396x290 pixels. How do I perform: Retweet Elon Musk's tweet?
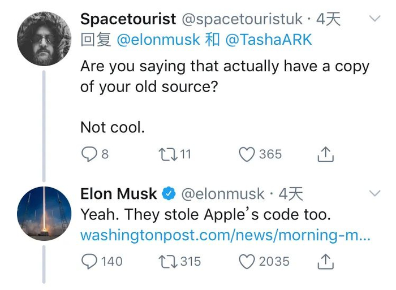pyautogui.click(x=167, y=261)
